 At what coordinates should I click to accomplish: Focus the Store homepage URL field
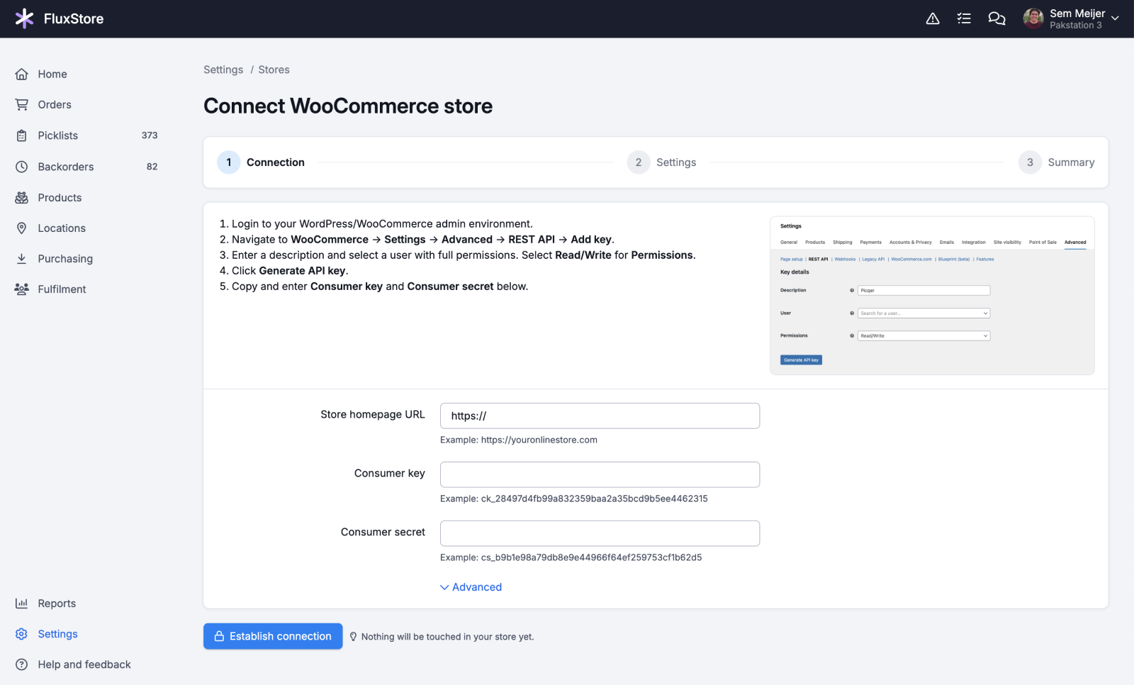tap(600, 416)
